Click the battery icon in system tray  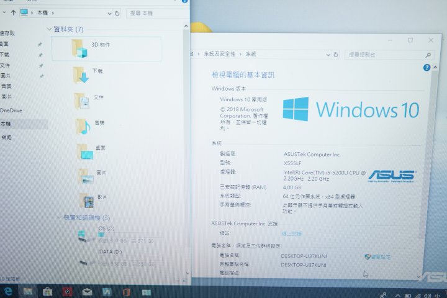point(409,296)
